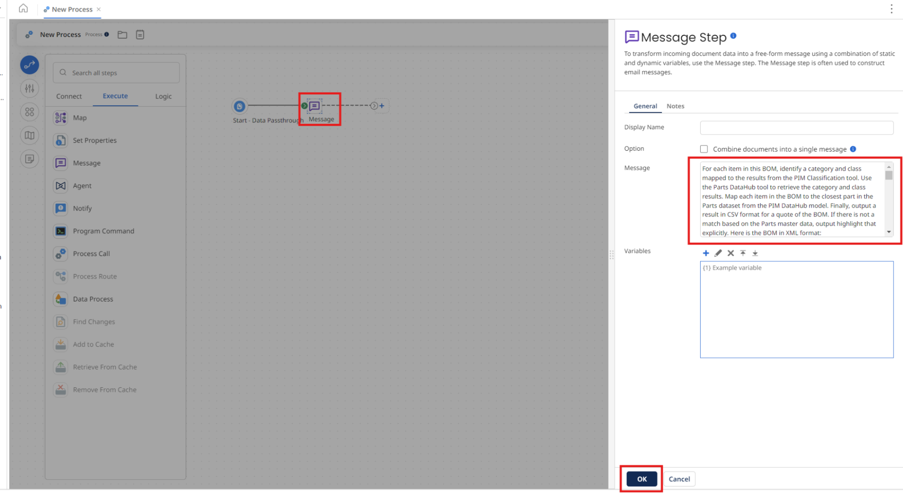Switch to the Logic tab

(163, 96)
